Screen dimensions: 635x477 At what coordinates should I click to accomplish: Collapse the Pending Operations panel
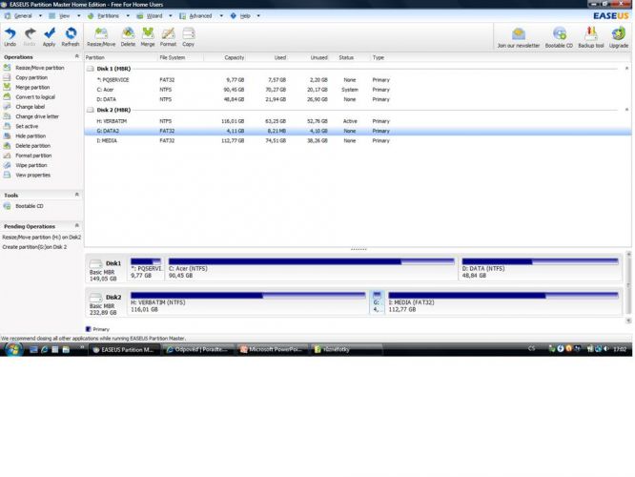77,226
